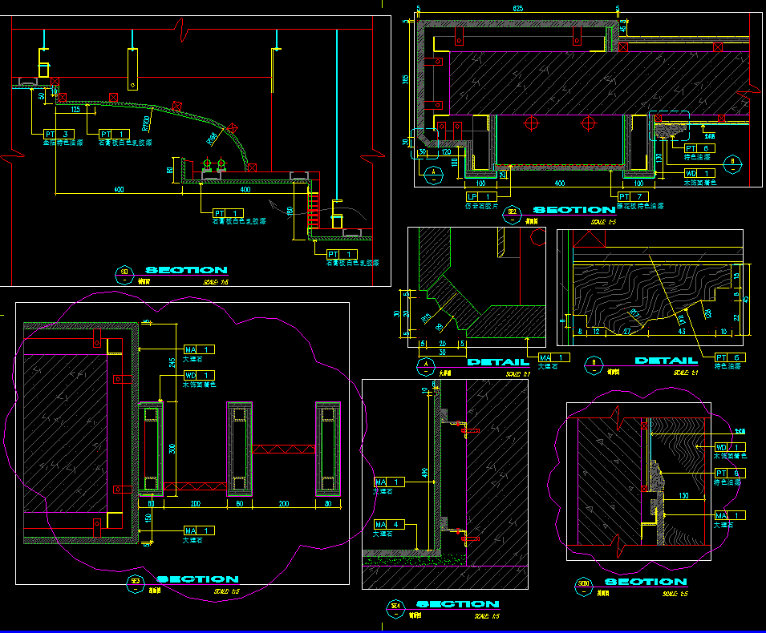766x633 pixels.
Task: Click the PT 7 material tag
Action: [632, 196]
